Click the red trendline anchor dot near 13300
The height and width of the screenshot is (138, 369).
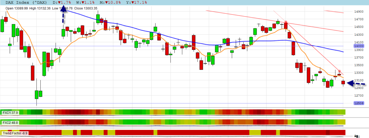339,71
